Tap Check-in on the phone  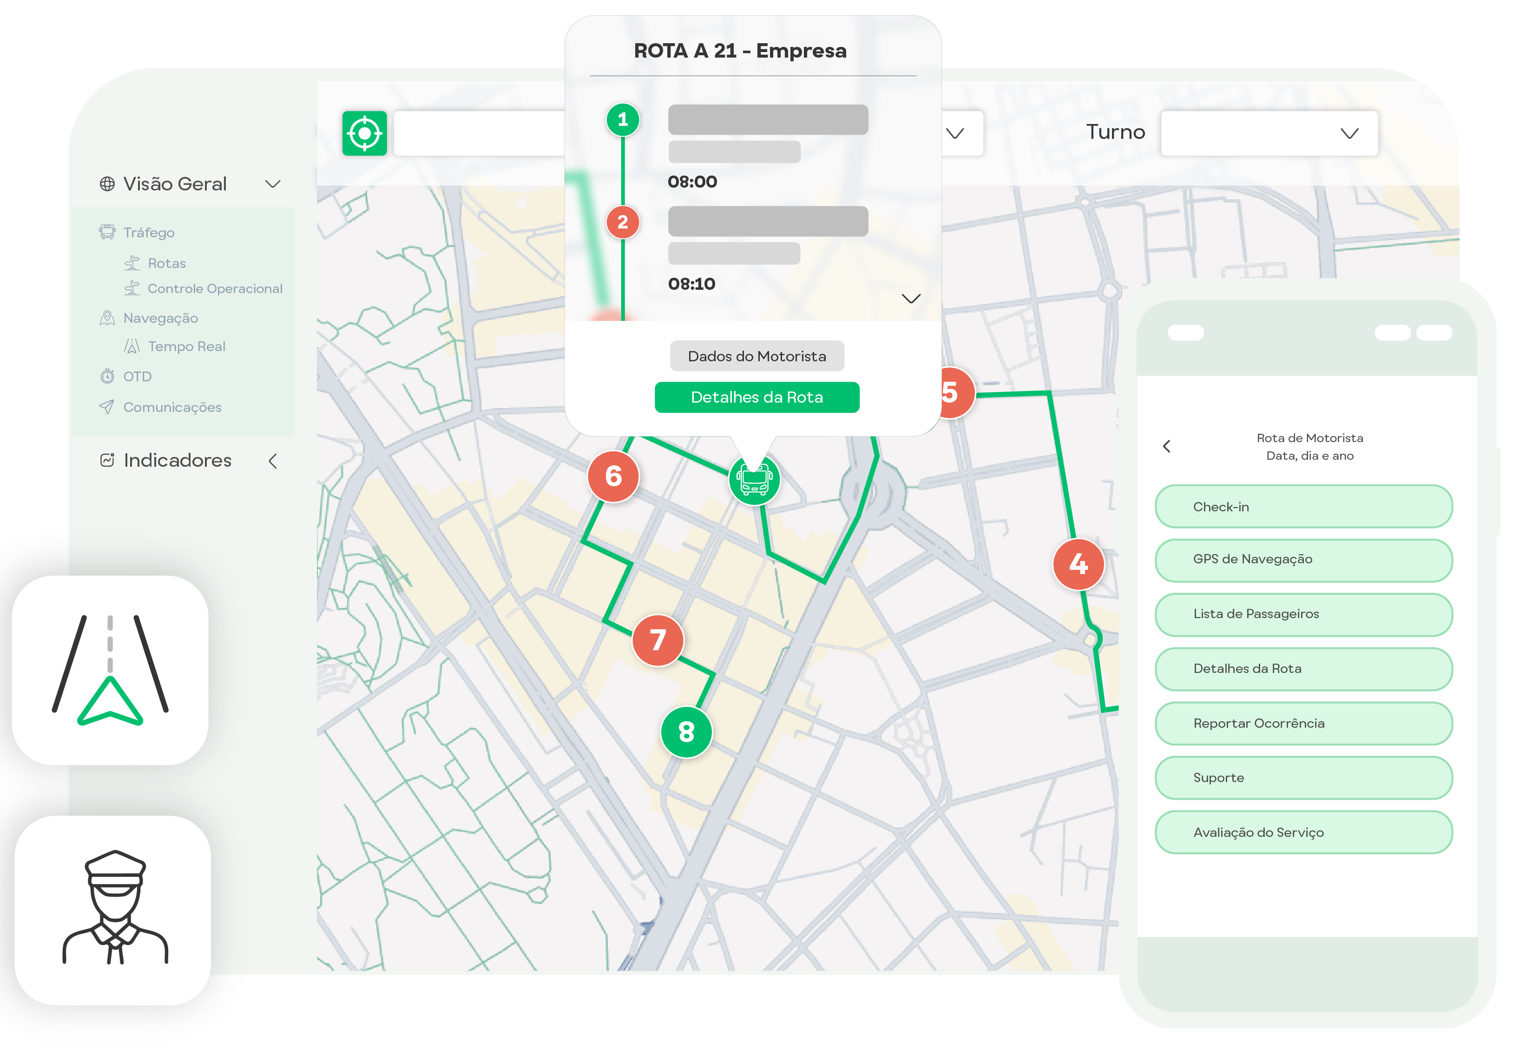[x=1303, y=506]
